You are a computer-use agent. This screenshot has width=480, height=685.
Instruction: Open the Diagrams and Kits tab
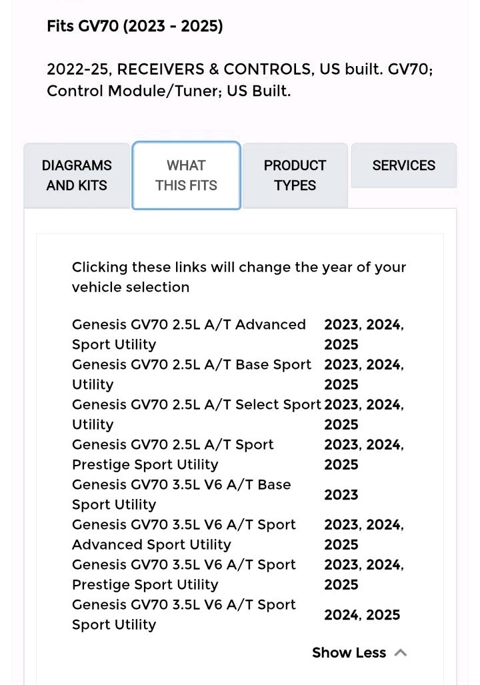coord(77,175)
